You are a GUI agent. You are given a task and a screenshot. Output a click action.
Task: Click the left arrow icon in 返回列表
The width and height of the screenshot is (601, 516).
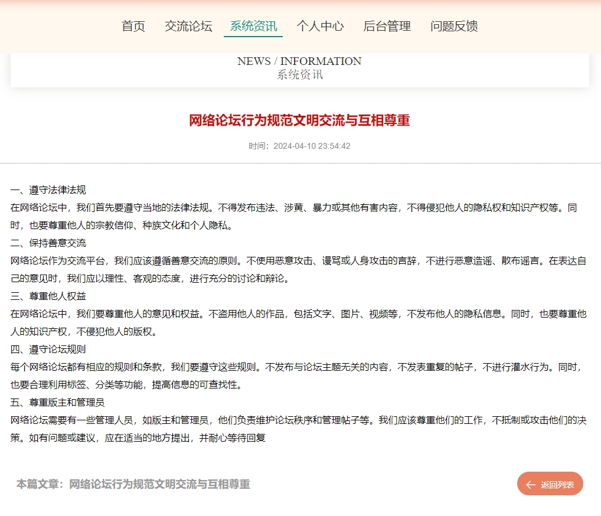tap(531, 485)
